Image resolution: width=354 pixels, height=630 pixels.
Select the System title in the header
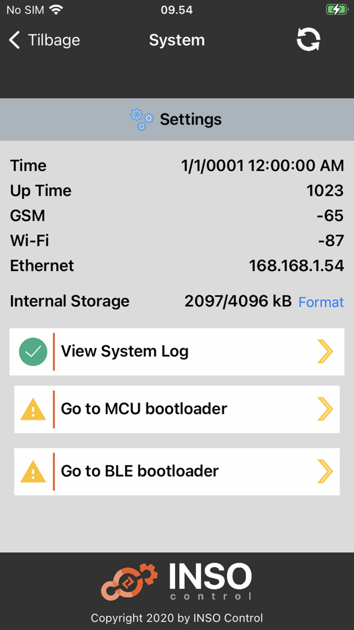[177, 40]
